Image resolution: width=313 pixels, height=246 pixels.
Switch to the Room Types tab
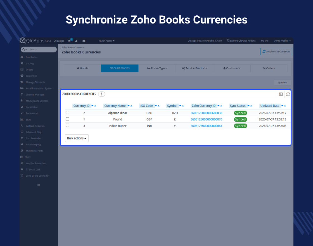157,68
